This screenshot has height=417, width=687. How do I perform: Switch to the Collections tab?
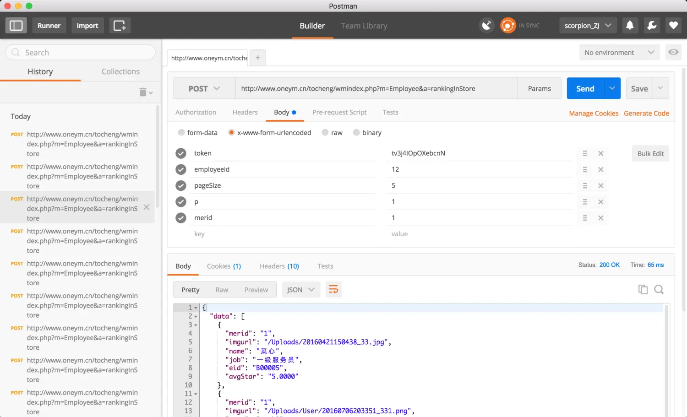click(120, 71)
